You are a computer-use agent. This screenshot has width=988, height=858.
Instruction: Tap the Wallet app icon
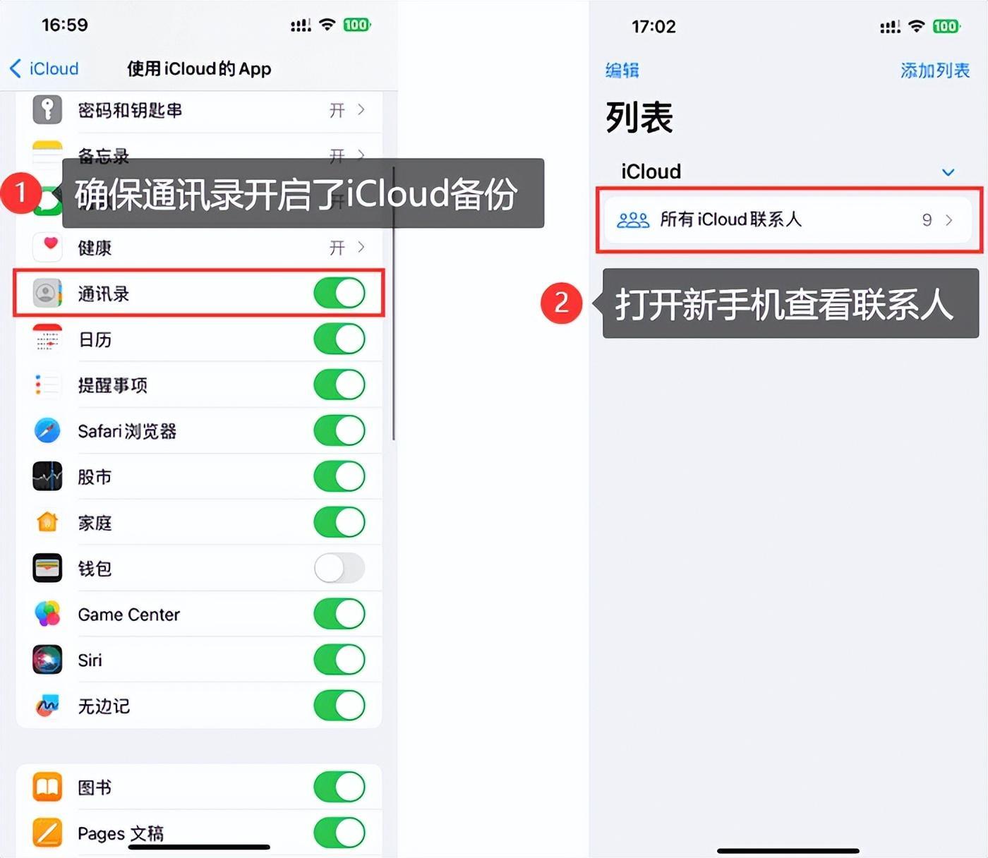coord(47,568)
